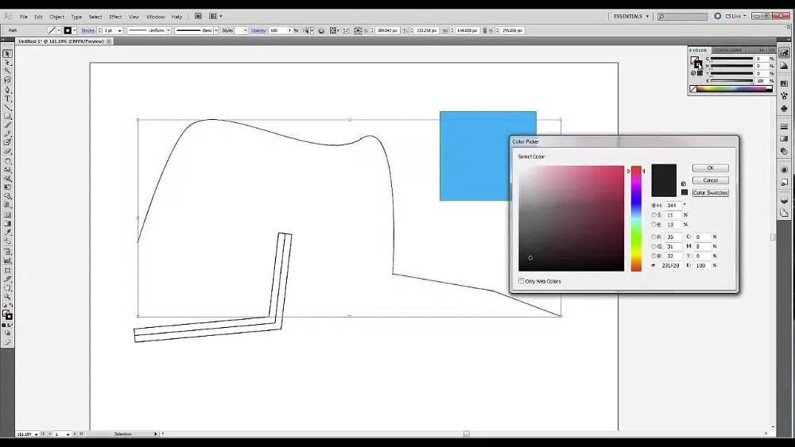Open the ESSENTIALS workspace dropdown
This screenshot has width=795, height=447.
pos(631,16)
